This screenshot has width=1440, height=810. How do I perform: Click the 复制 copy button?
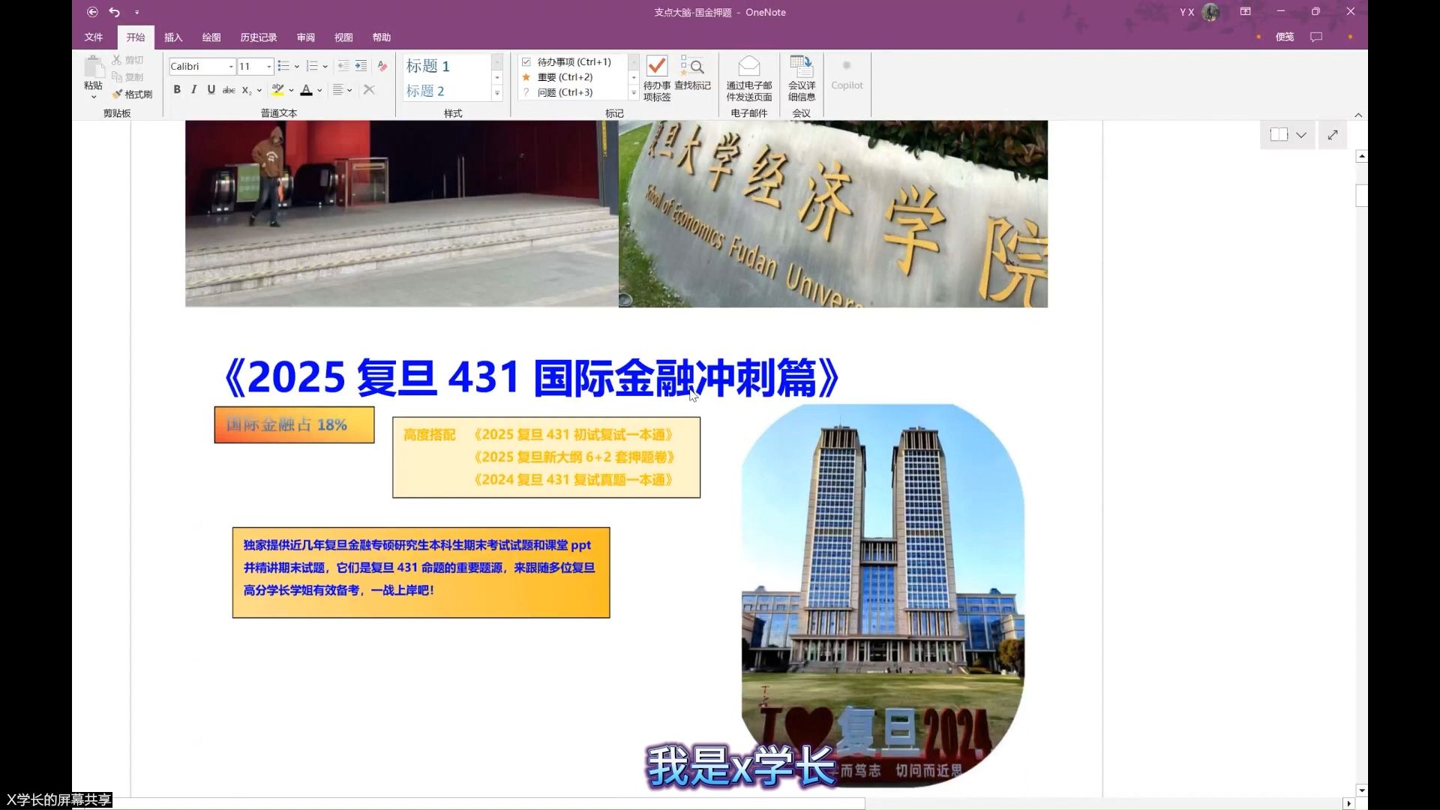click(x=127, y=77)
